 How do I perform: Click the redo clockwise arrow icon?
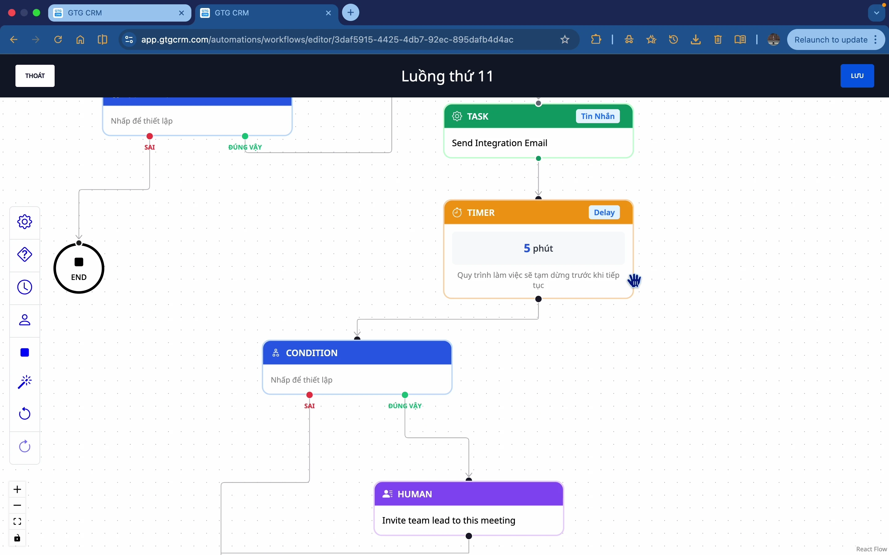point(25,447)
